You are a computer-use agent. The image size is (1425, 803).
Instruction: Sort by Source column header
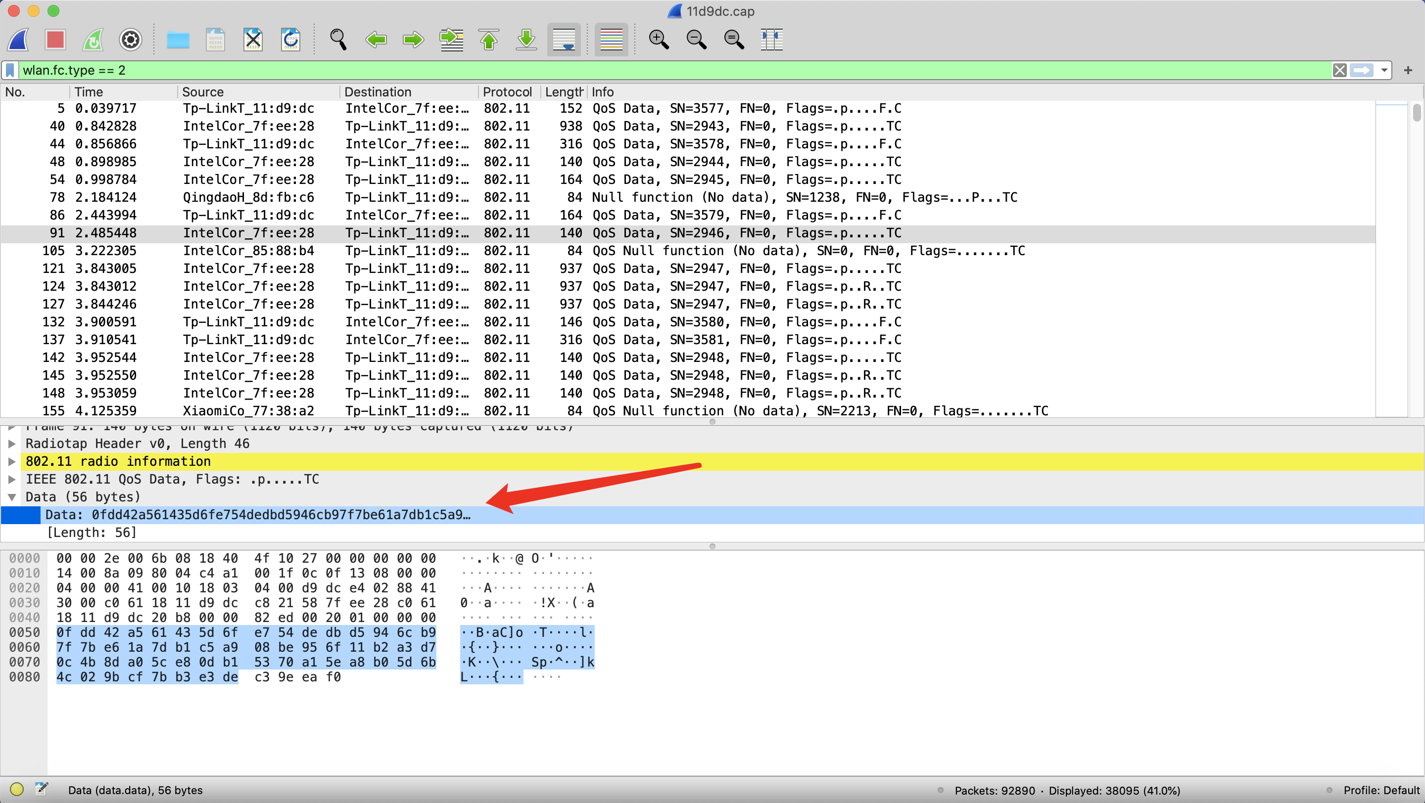258,92
